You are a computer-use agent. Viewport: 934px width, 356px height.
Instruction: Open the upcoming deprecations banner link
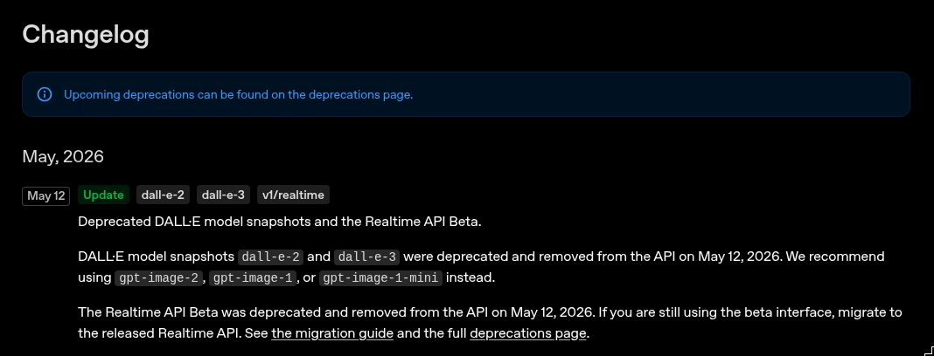coord(238,94)
